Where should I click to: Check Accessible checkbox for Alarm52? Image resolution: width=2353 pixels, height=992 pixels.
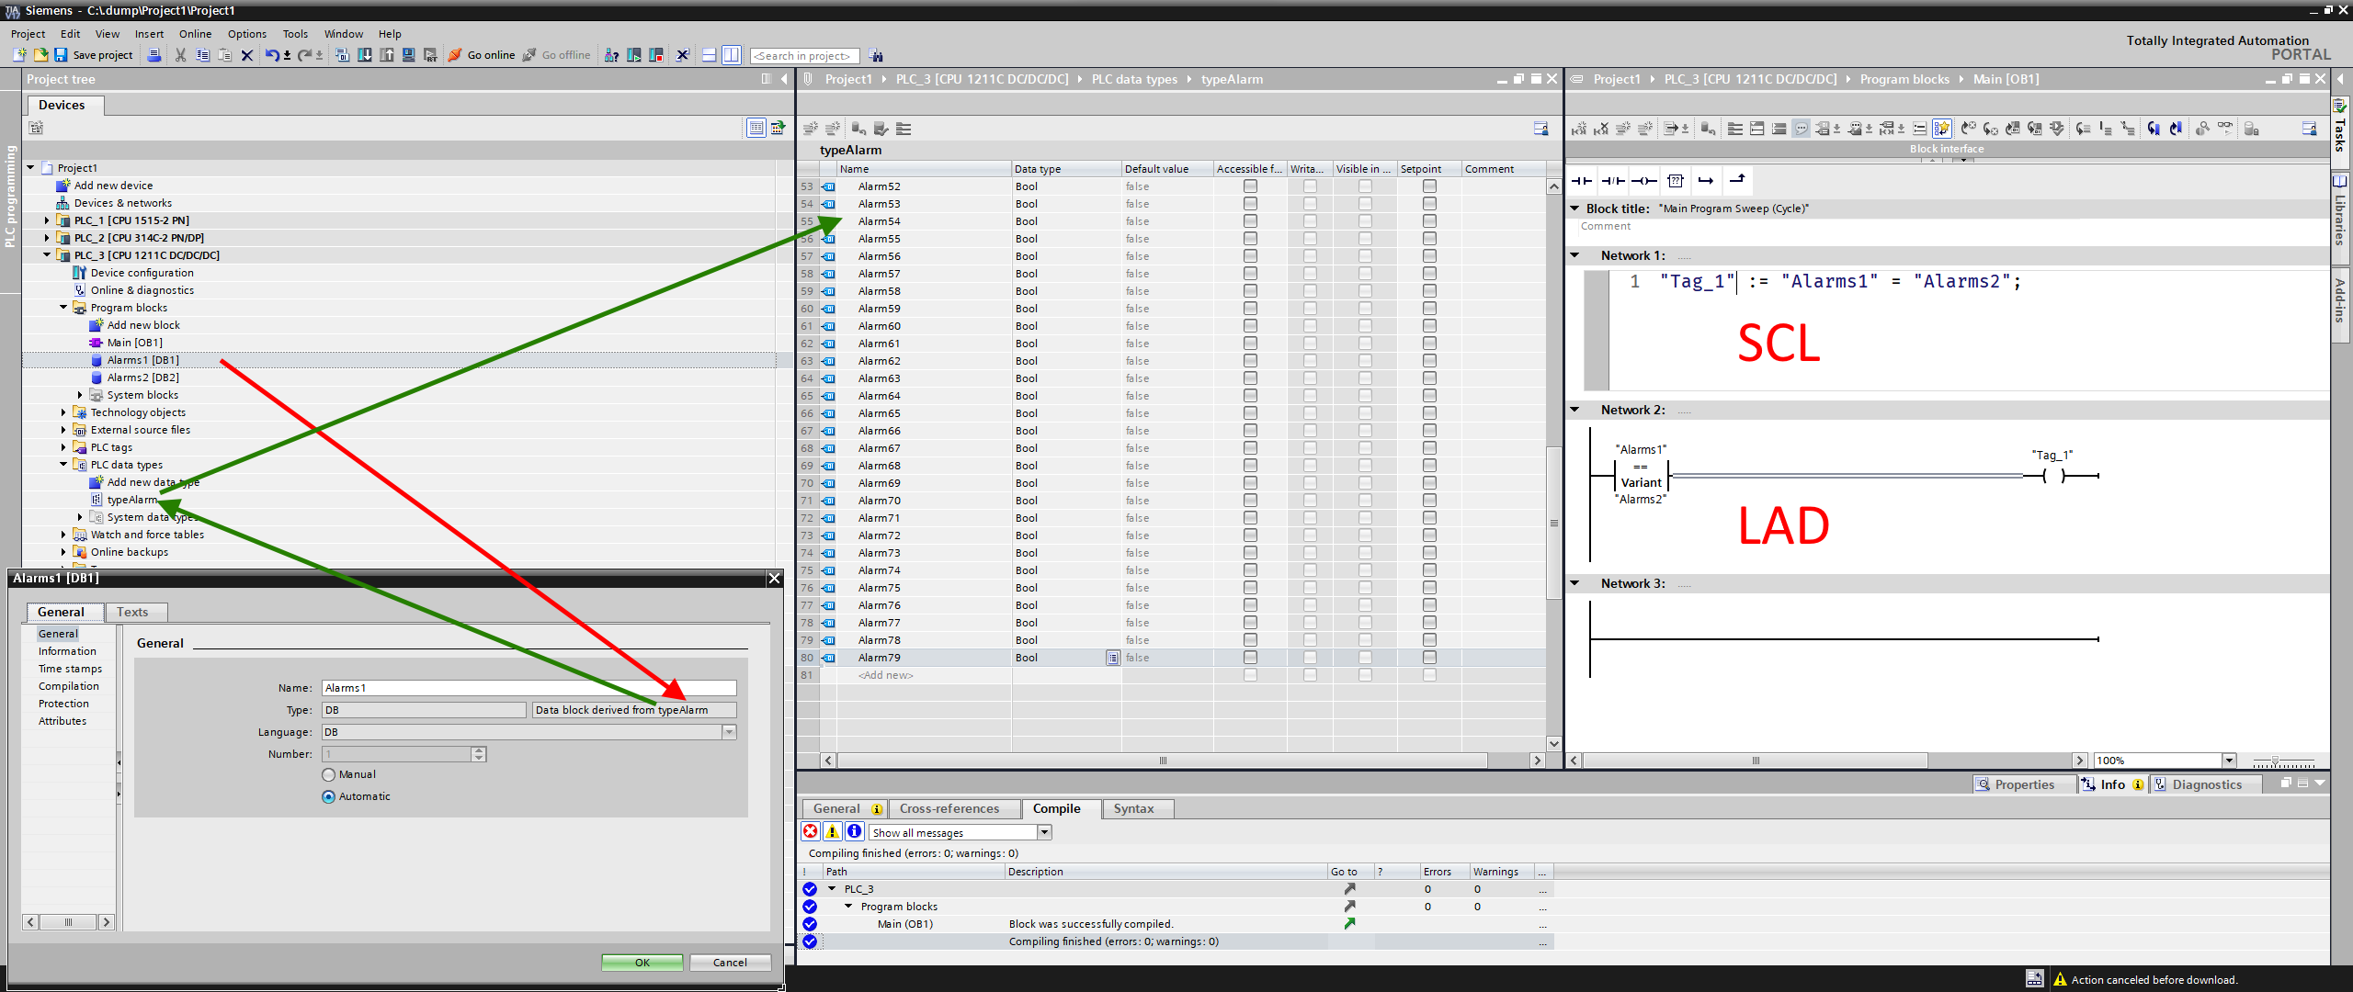point(1250,186)
